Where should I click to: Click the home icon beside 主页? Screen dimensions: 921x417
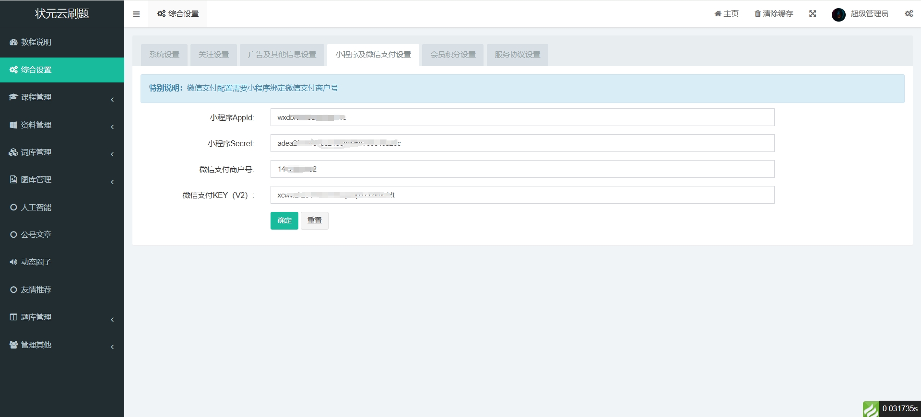pos(718,14)
